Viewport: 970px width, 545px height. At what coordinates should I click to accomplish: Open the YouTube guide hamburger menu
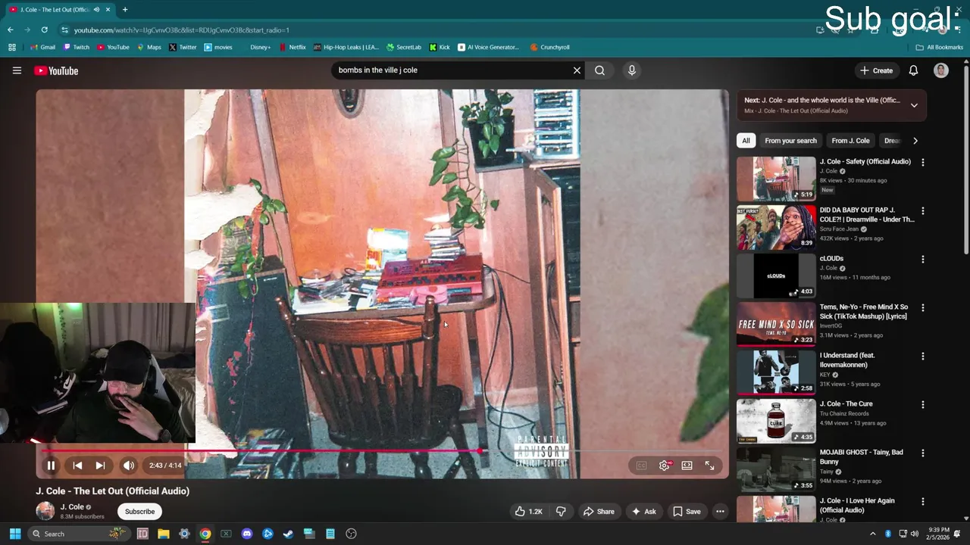[x=17, y=70]
